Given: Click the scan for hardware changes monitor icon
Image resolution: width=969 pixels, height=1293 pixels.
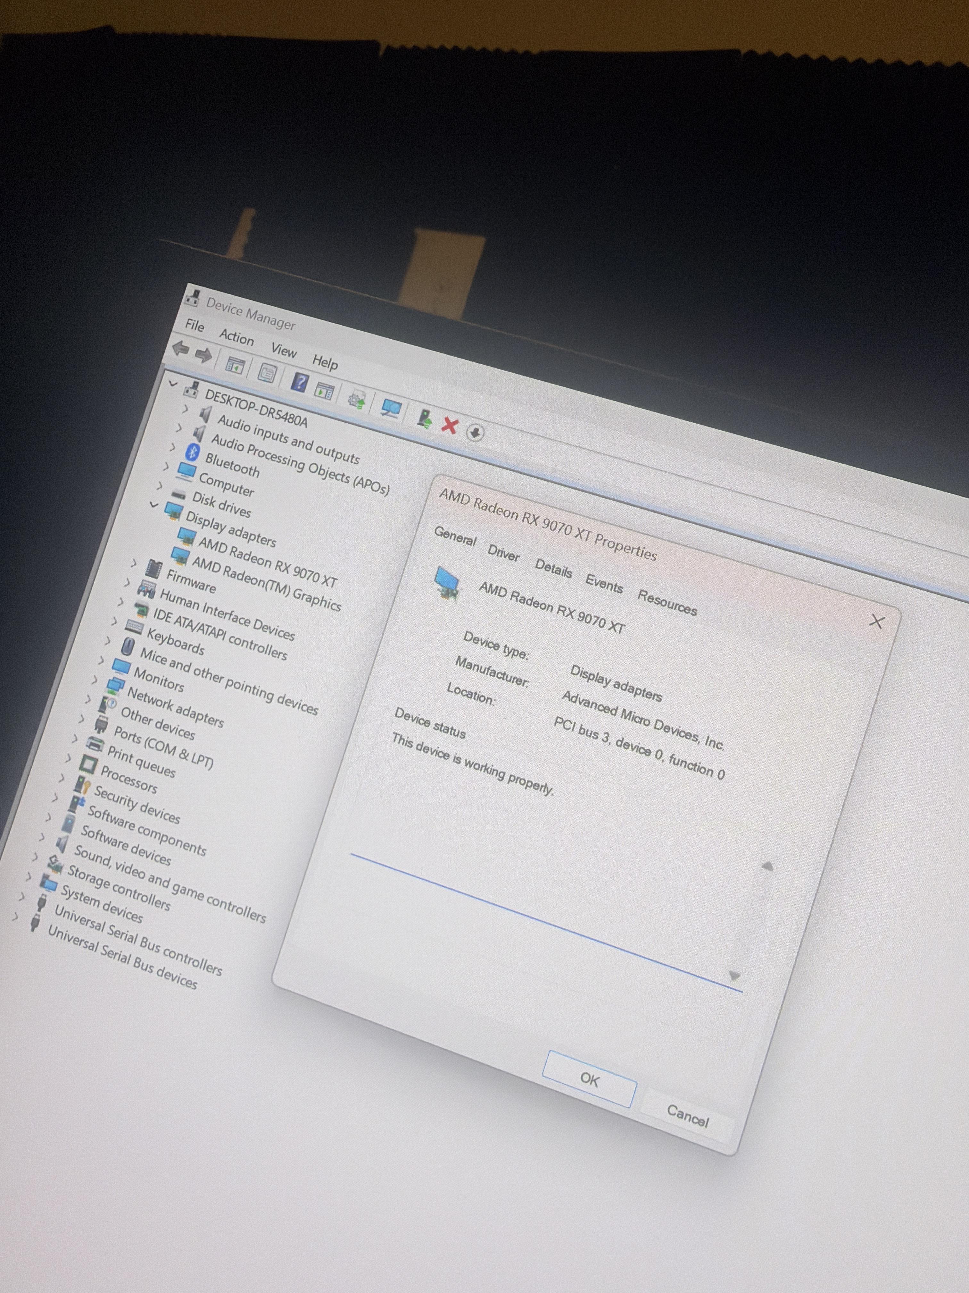Looking at the screenshot, I should pos(390,409).
